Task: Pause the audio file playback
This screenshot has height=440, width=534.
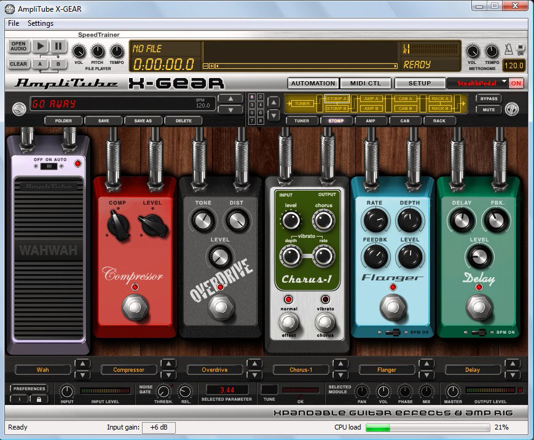Action: [x=58, y=46]
